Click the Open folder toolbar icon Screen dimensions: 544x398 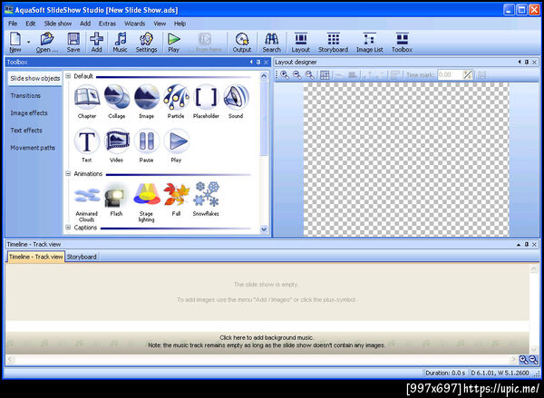pos(47,43)
